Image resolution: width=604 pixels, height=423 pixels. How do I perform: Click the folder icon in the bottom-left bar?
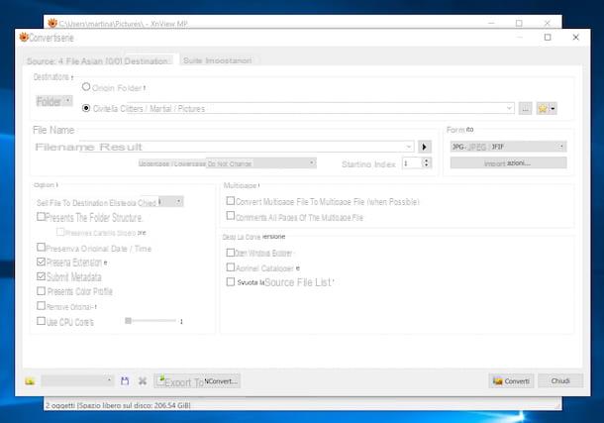pos(30,381)
